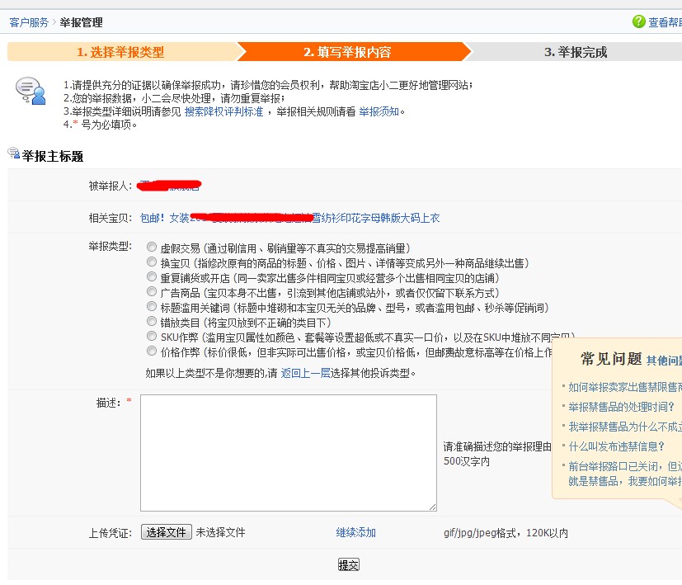Pick 标题滥用关键词 as report type

coord(152,307)
